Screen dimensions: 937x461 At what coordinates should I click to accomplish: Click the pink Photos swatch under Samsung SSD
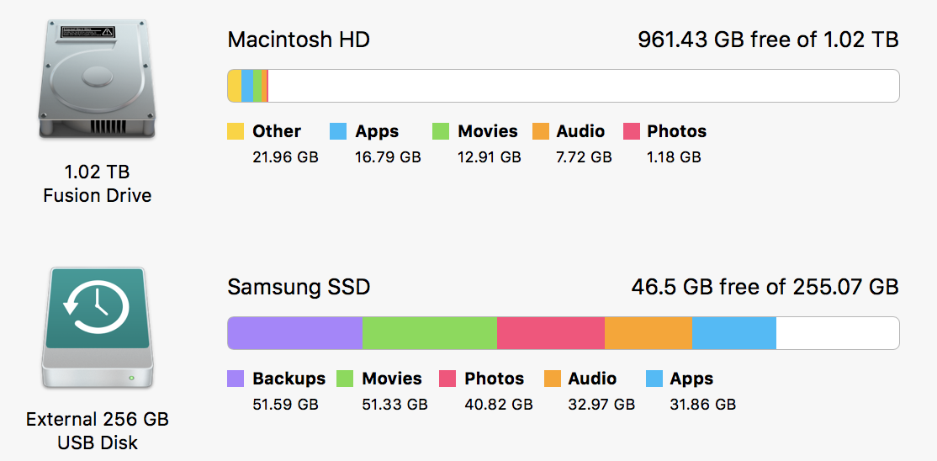point(447,379)
